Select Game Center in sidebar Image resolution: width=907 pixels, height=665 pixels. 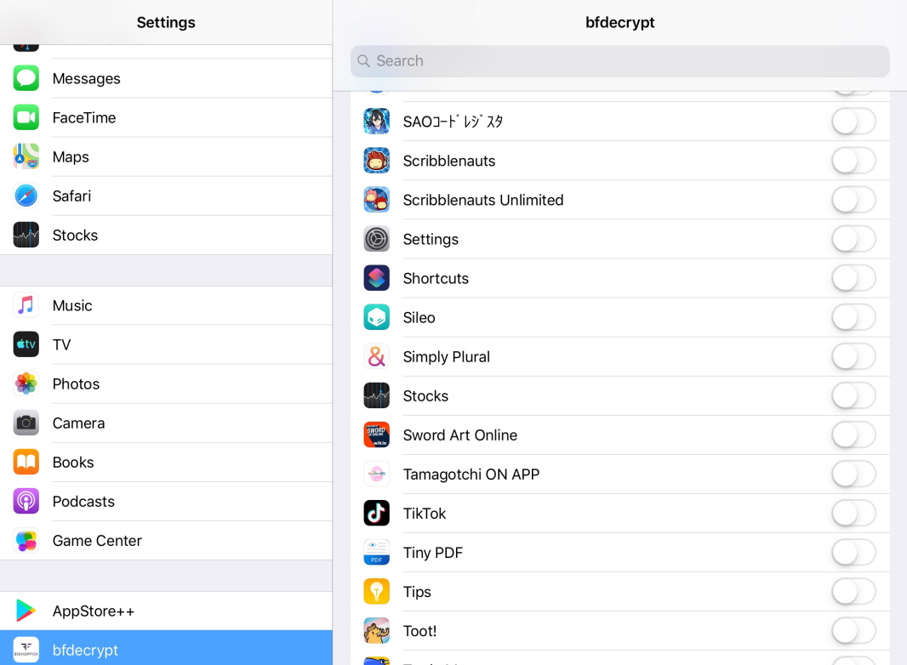[97, 540]
